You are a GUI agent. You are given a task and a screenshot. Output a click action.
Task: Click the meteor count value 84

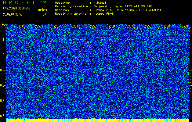point(44,14)
